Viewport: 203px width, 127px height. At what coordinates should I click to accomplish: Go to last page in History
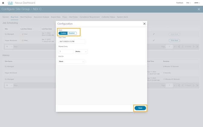pyautogui.click(x=197, y=85)
